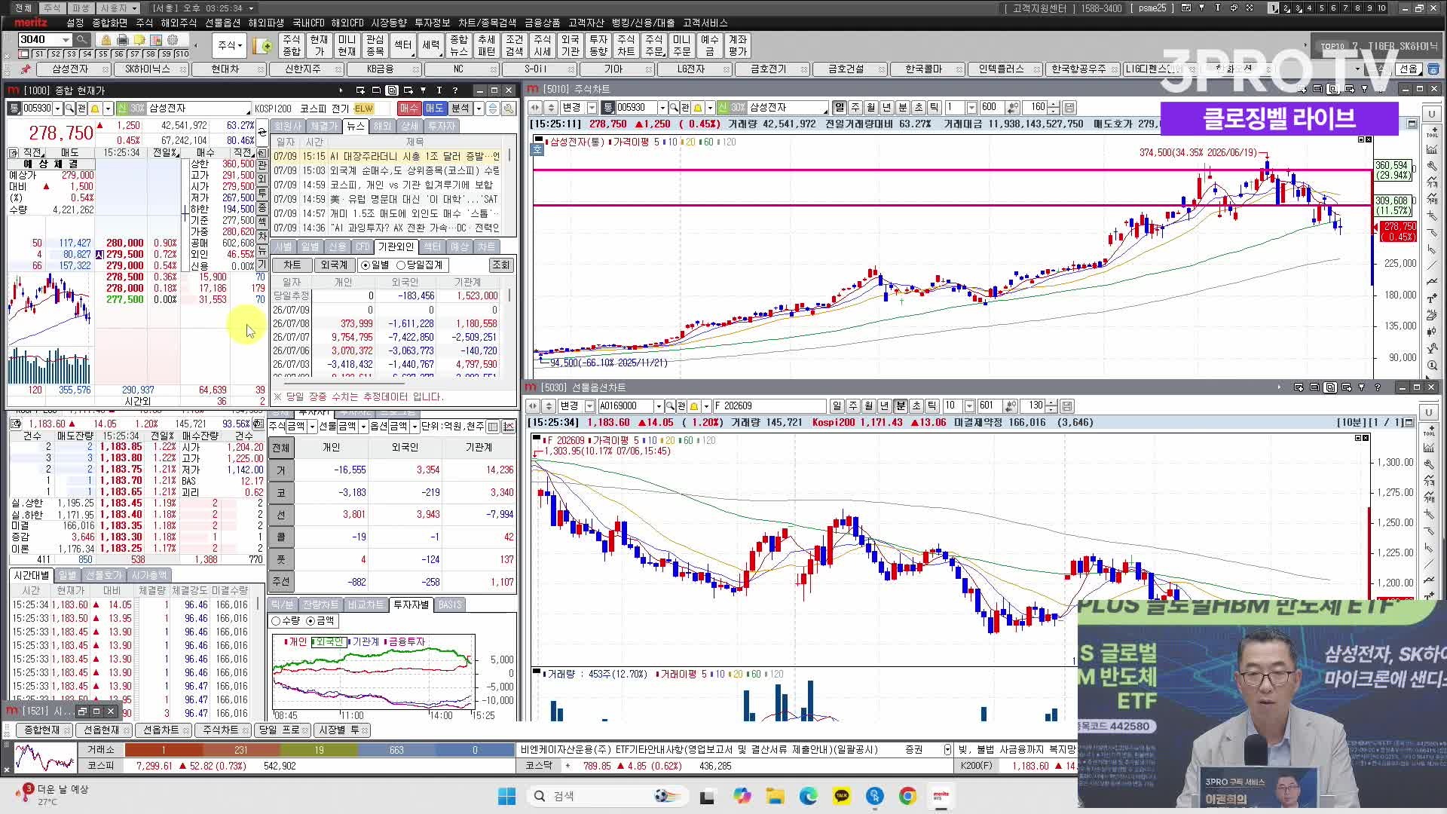Click the Windows Start button
This screenshot has height=814, width=1447.
[506, 796]
